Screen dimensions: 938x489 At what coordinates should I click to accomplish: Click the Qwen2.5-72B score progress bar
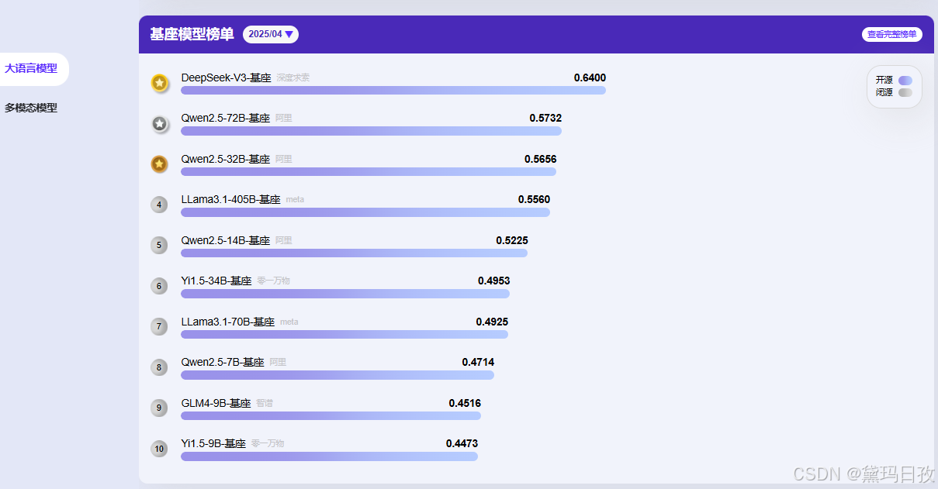(371, 131)
